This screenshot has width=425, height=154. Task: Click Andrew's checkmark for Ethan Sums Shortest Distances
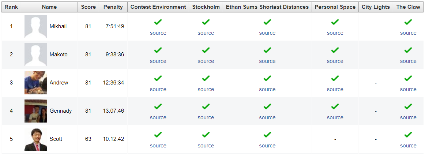[267, 78]
